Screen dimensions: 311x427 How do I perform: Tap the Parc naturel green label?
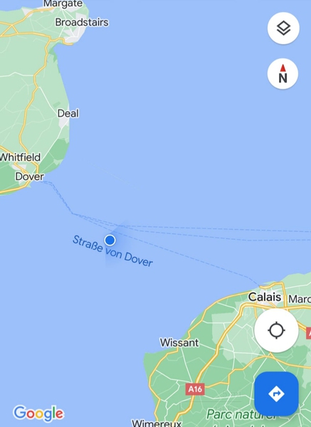241,414
